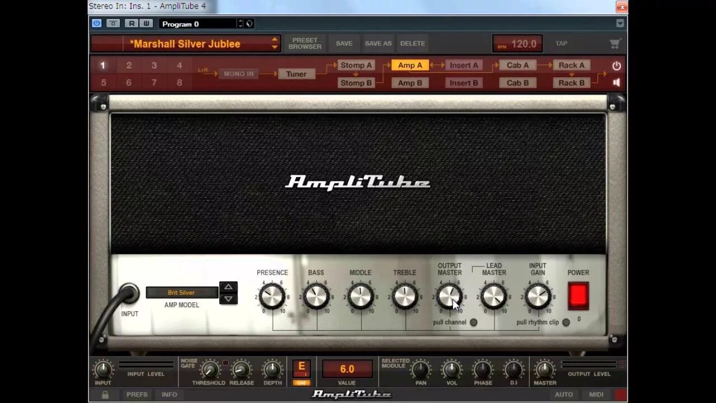
Task: Open the MIDI panel
Action: click(x=596, y=394)
